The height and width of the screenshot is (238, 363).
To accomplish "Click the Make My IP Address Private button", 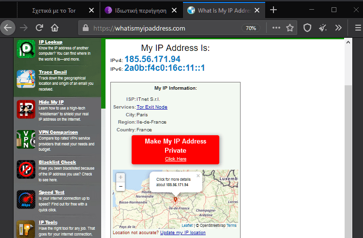I will click(x=175, y=150).
